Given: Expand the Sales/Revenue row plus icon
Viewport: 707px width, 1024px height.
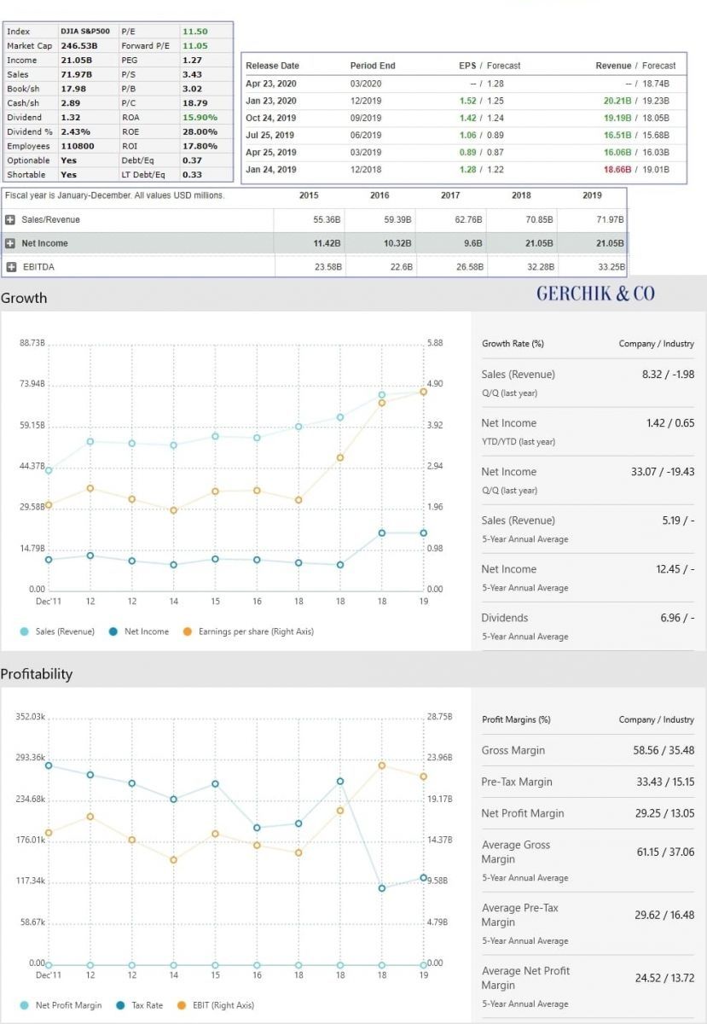Looking at the screenshot, I should tap(11, 220).
